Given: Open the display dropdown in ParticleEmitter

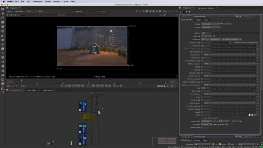Looking at the screenshot, I should coord(210,24).
